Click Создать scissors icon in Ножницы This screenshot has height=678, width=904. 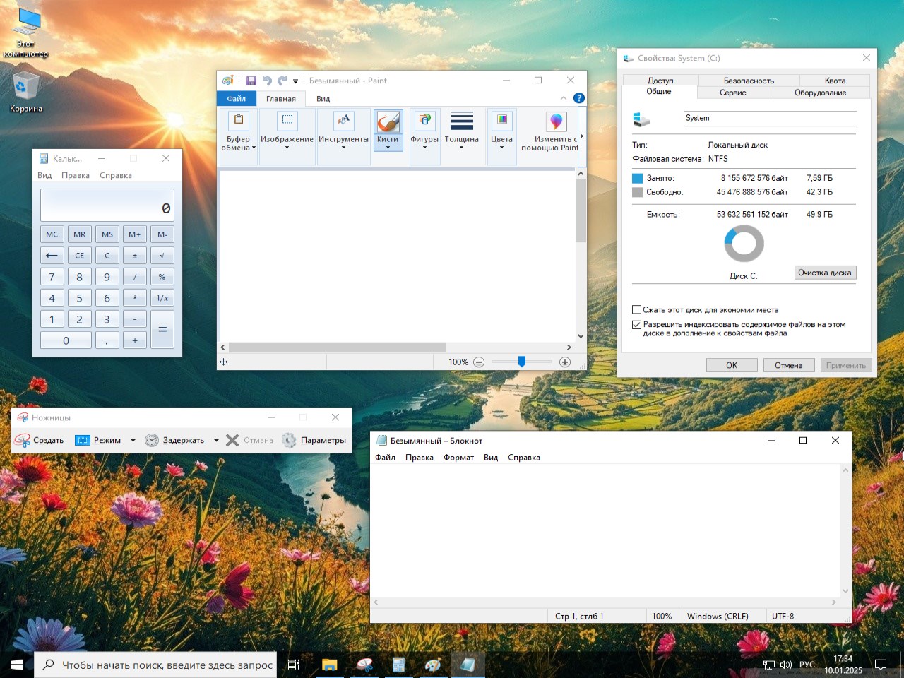(23, 440)
